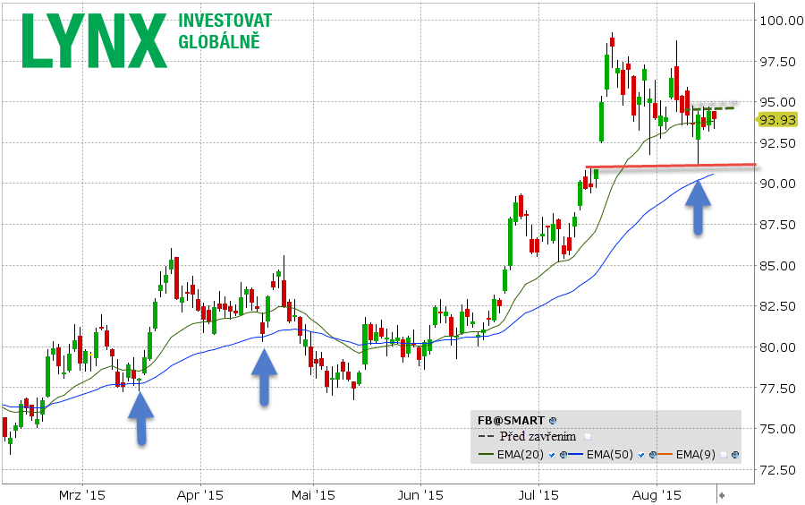Click the 75.00 price axis label
805x505 pixels.
(x=778, y=429)
